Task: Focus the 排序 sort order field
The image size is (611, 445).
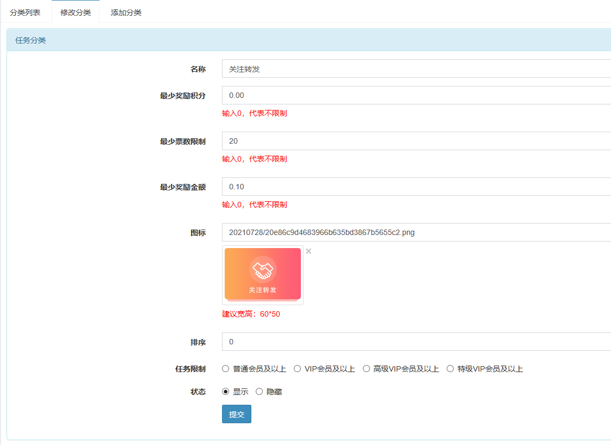Action: (416, 342)
